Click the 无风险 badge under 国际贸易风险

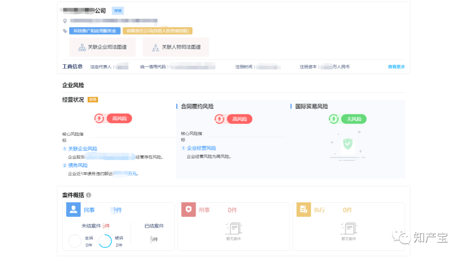(x=354, y=119)
